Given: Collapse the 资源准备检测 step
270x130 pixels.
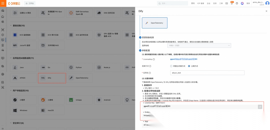Looking at the screenshot, I should coord(140,37).
